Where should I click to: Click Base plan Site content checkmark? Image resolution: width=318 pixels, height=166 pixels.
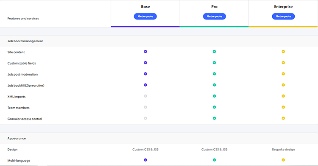[145, 52]
